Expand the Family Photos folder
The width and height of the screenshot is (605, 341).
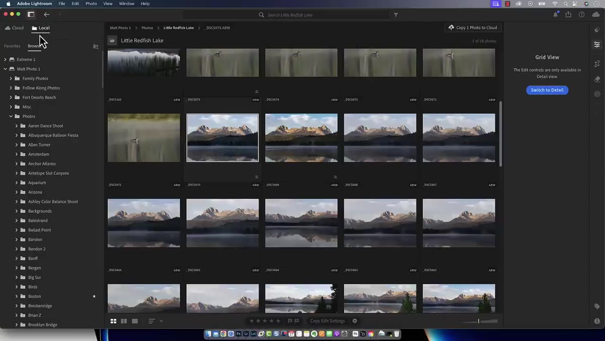coord(11,79)
